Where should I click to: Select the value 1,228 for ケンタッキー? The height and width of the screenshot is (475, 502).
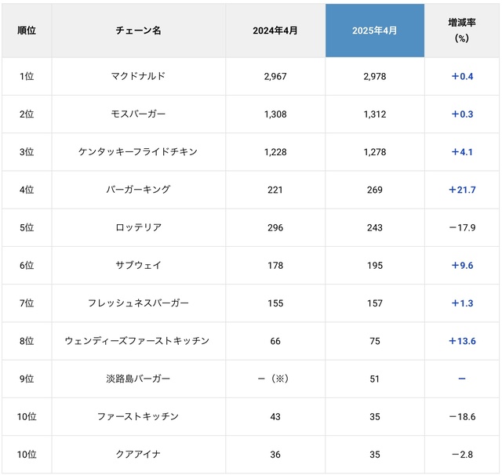(x=275, y=152)
